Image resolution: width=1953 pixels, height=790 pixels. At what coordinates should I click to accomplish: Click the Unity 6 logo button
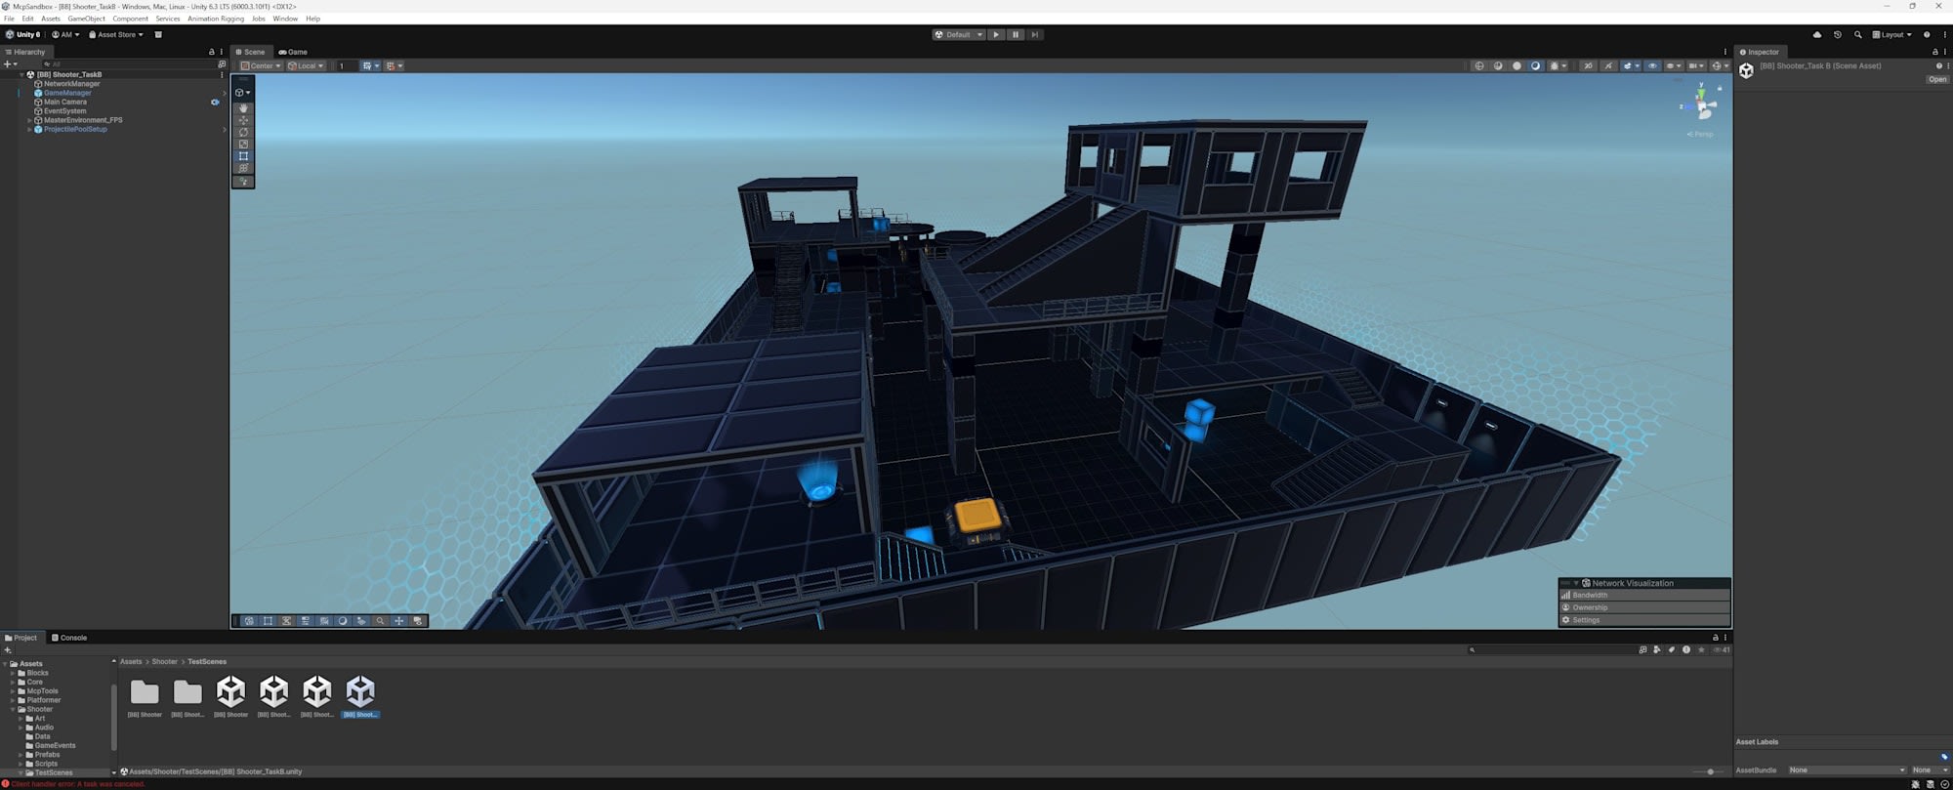[x=24, y=35]
